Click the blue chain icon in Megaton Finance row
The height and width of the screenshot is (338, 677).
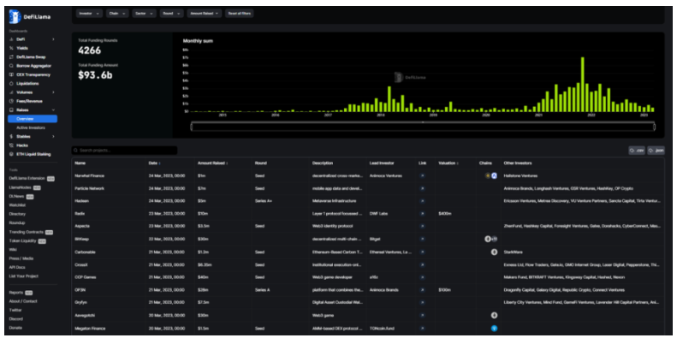click(x=494, y=329)
